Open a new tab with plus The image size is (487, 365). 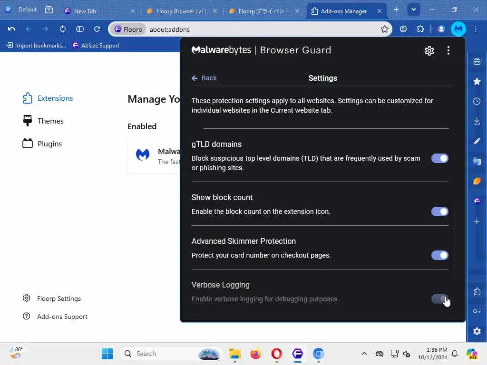click(x=396, y=10)
